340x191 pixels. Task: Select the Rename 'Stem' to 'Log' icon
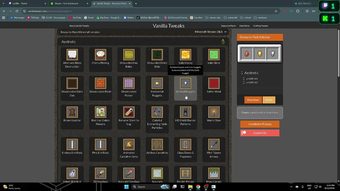[x=129, y=112]
